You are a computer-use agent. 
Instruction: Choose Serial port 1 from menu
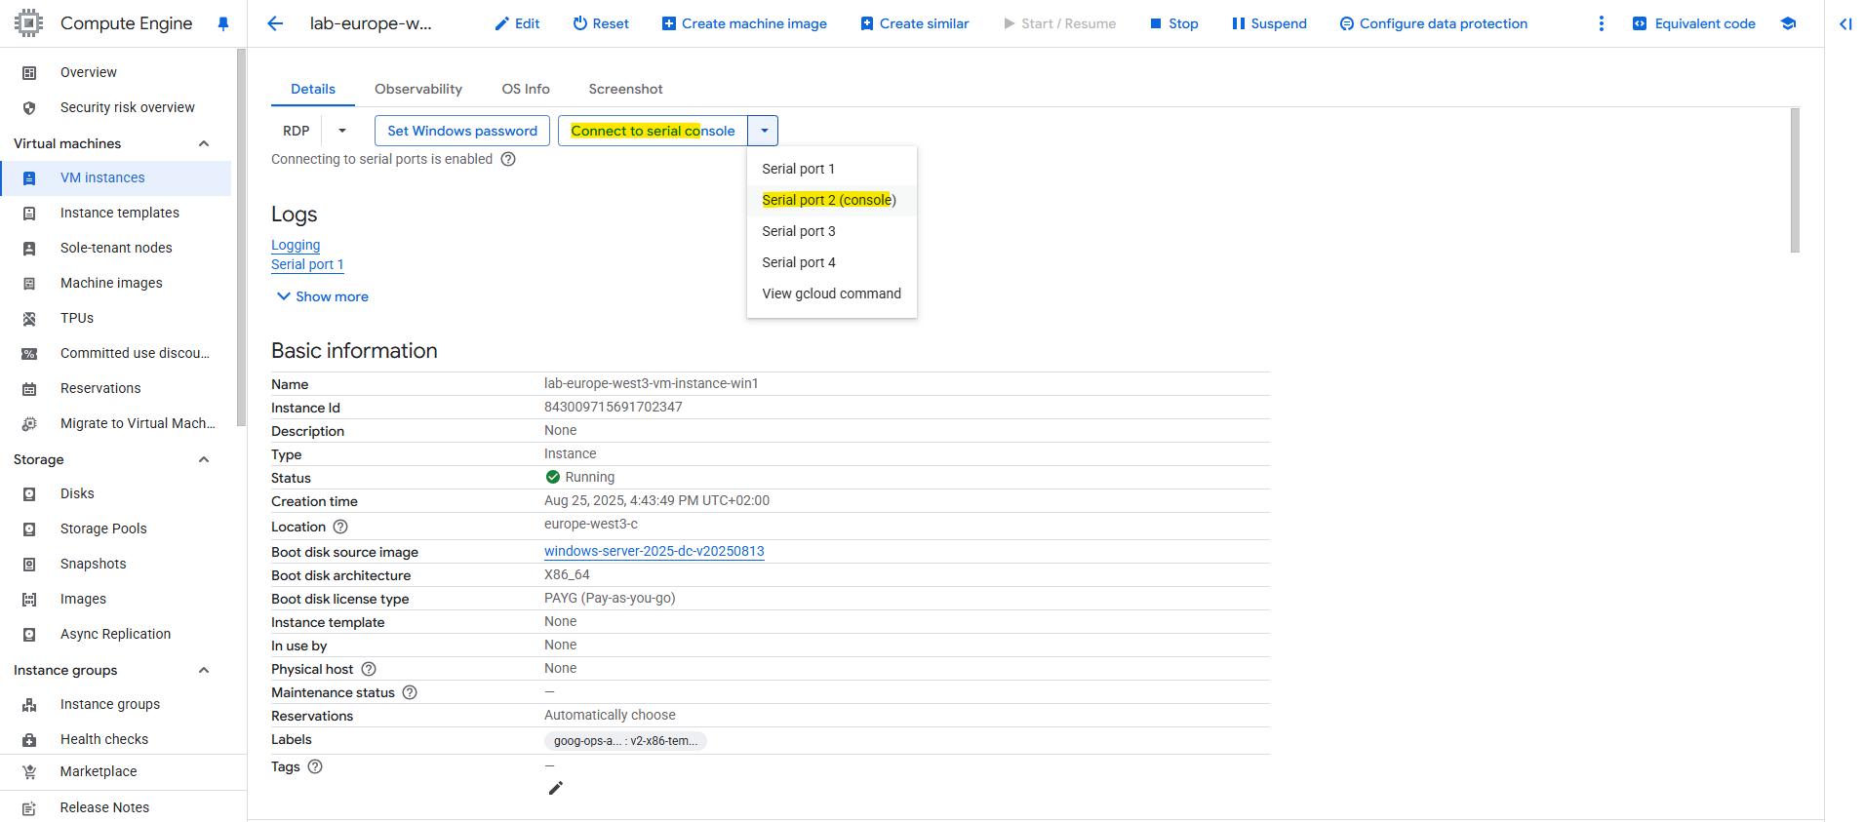click(832, 169)
